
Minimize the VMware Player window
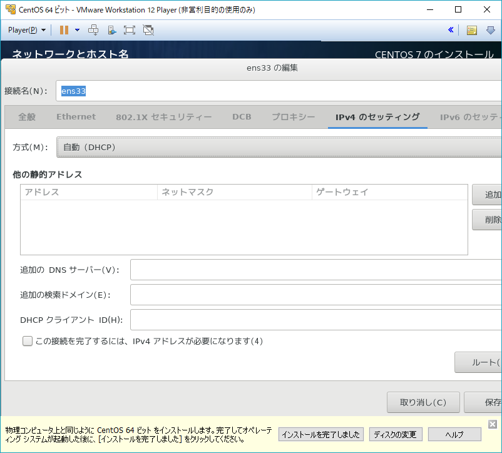coord(430,9)
